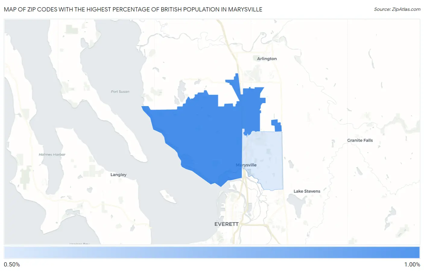424x271 pixels.
Task: Click the Port Susan water label
Action: pos(120,92)
